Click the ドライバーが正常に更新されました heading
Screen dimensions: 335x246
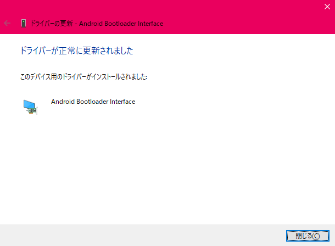pos(77,51)
